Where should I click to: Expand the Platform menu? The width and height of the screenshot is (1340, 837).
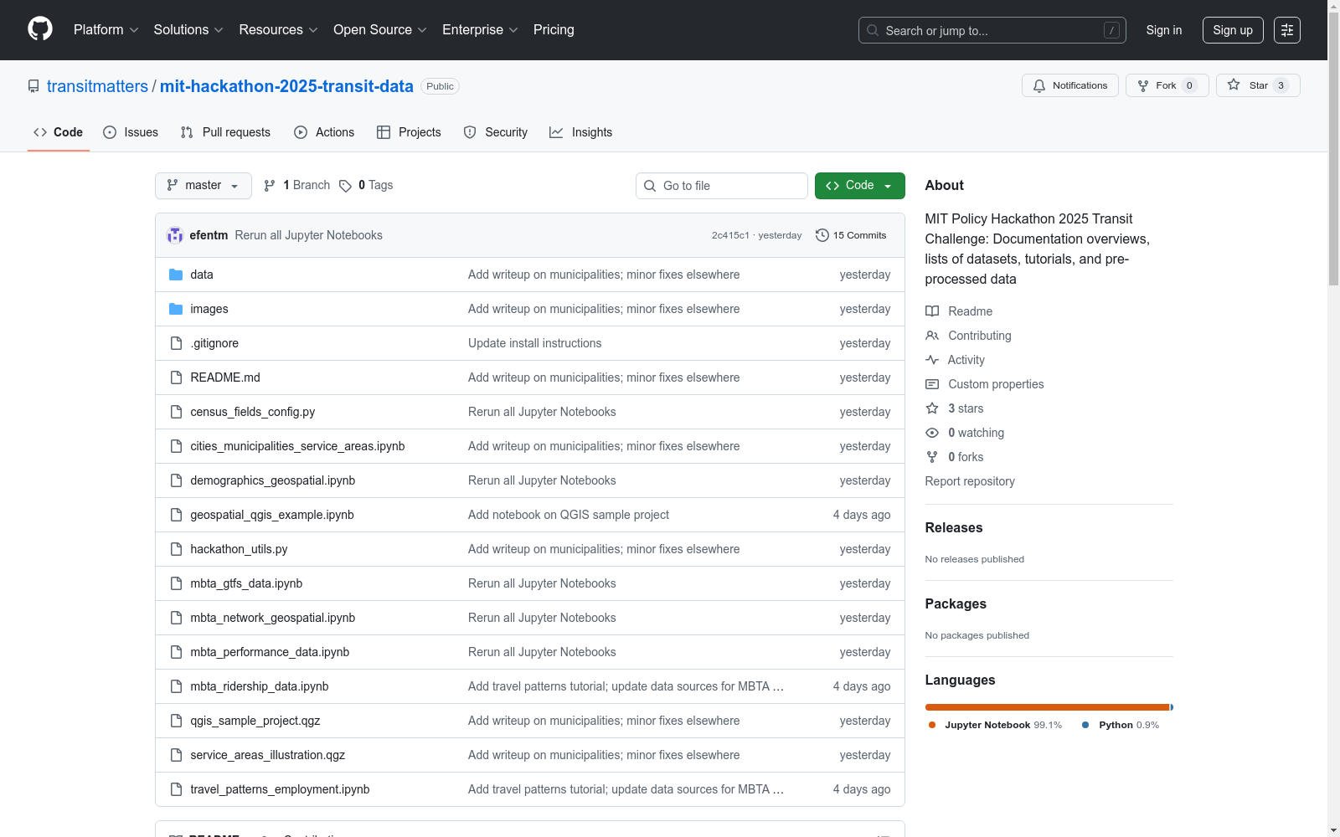106,30
